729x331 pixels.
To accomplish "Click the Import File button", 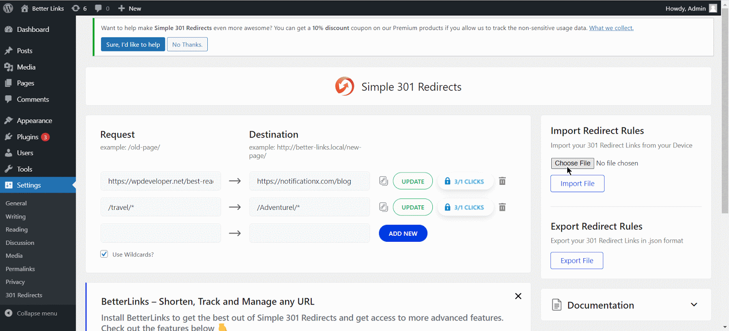I will (x=577, y=183).
